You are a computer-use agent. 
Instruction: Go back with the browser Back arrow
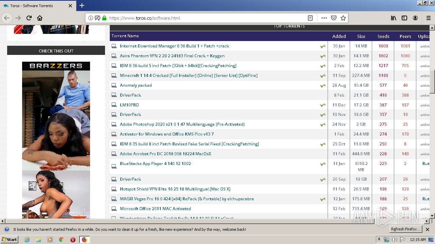coord(7,18)
